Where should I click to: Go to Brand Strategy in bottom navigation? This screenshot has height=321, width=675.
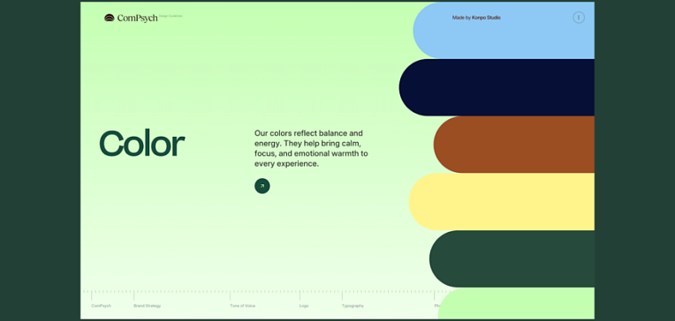(148, 306)
